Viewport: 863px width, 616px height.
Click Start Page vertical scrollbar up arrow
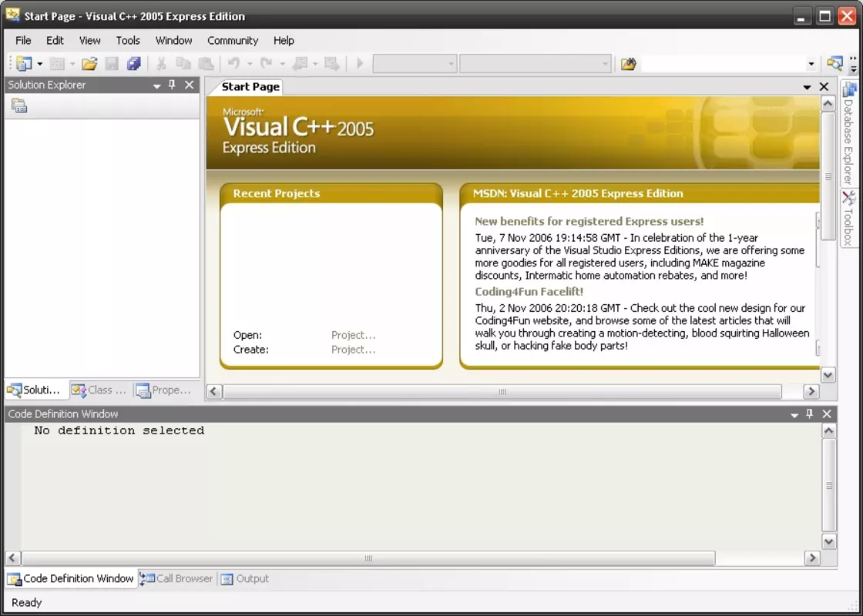coord(828,103)
